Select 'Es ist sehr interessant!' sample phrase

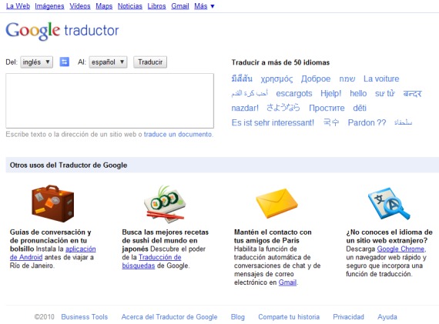pyautogui.click(x=273, y=123)
